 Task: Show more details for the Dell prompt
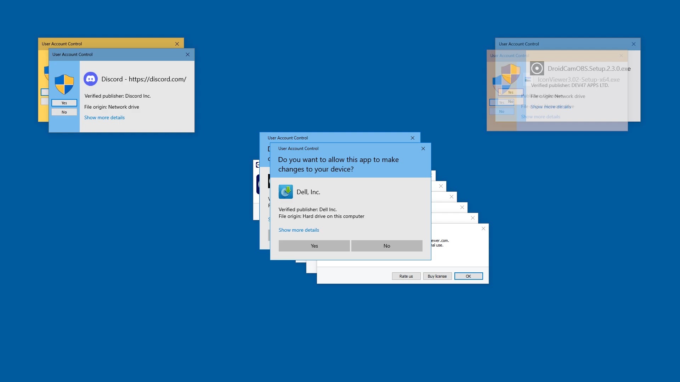point(299,230)
